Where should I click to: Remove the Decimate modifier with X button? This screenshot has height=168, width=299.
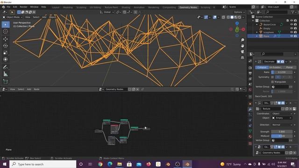pyautogui.click(x=291, y=62)
